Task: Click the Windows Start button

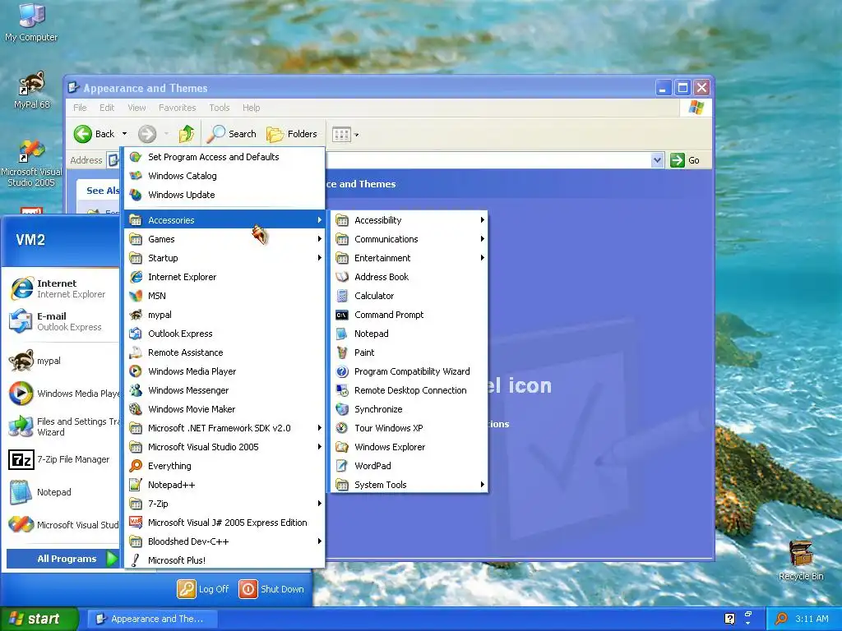Action: (39, 619)
